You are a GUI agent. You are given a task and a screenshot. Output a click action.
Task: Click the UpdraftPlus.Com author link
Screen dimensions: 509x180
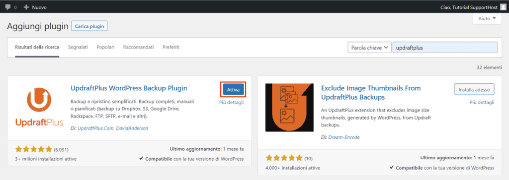pos(95,128)
